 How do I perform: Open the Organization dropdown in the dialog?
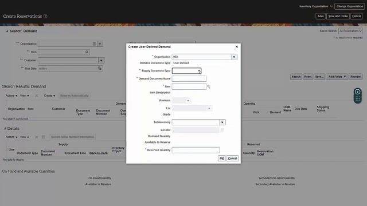point(234,57)
